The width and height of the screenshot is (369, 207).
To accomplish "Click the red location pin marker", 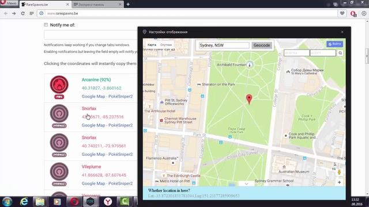I will coord(249,99).
